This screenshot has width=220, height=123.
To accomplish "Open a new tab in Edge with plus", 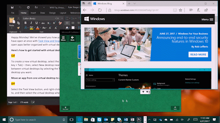I will pos(129,4).
